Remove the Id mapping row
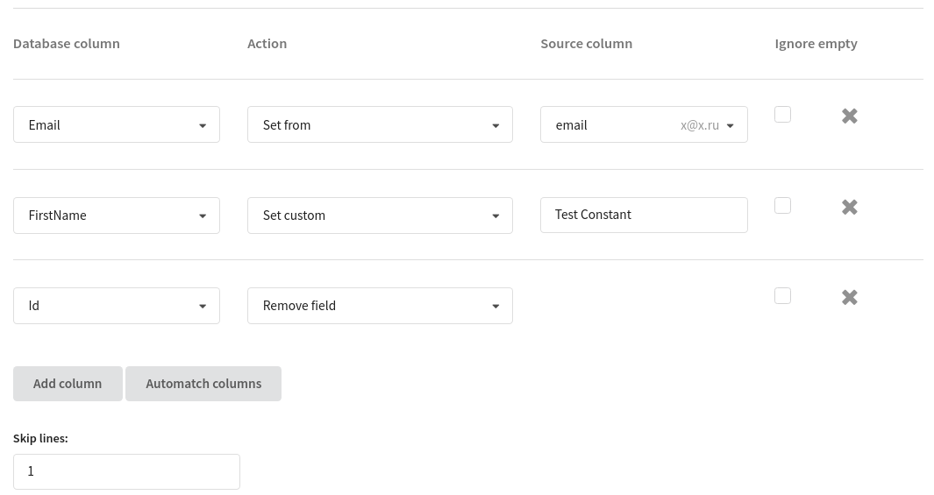Screen dimensions: 934x495 850,297
